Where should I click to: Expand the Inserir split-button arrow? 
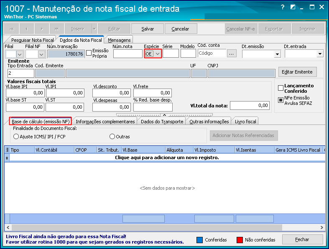[94, 29]
